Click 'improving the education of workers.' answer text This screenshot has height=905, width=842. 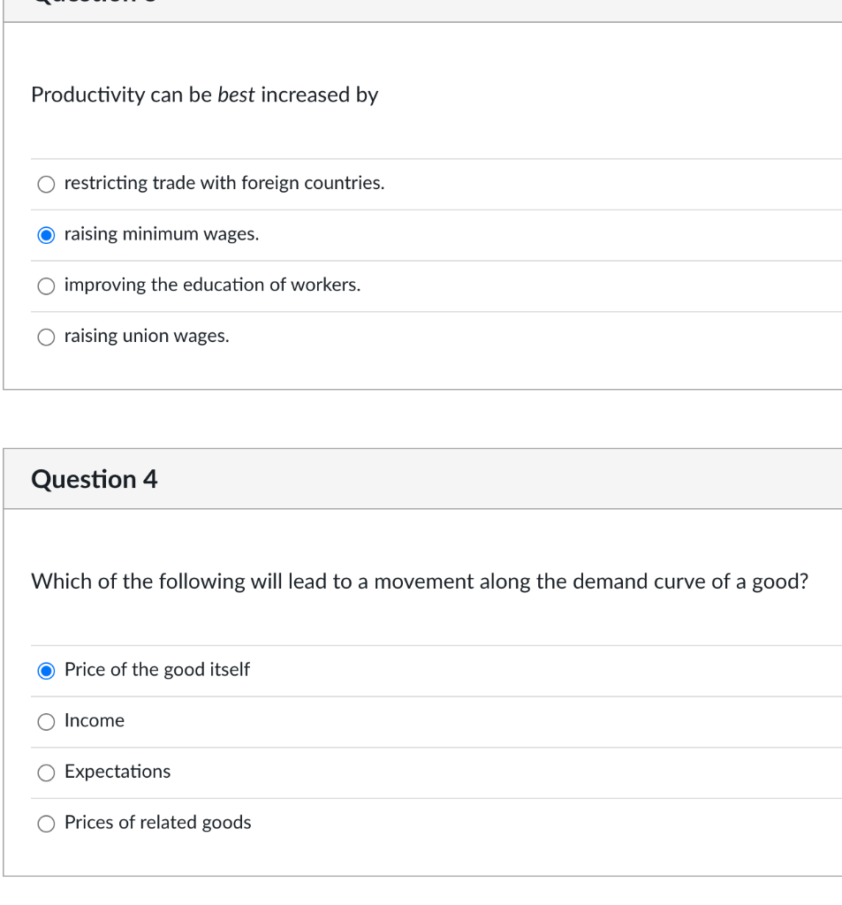(x=212, y=285)
